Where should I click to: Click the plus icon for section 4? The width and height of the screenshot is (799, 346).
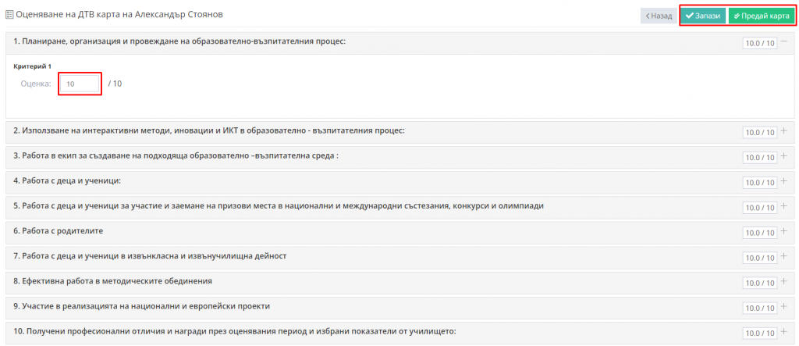click(x=784, y=181)
